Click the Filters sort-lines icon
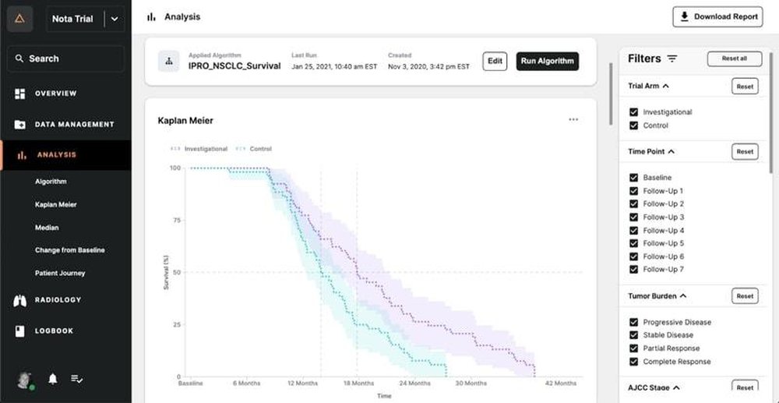 pos(672,58)
